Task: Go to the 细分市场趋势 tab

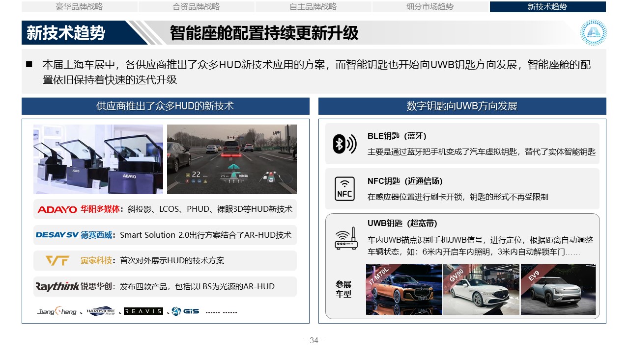Action: click(430, 7)
